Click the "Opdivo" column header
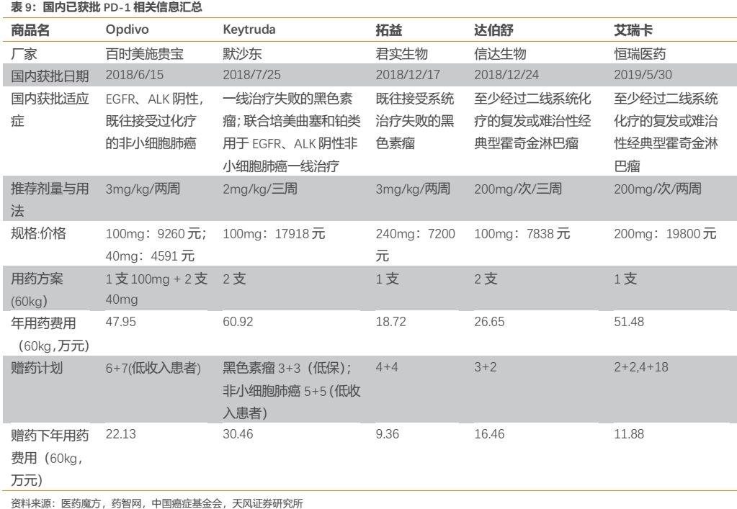 tap(127, 30)
